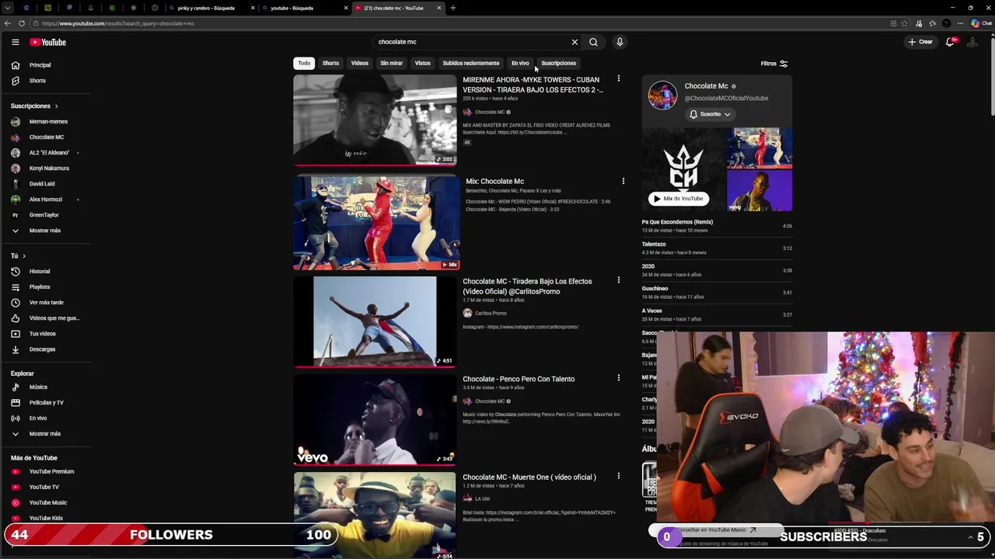Open the three-dot menu for Penco Pero Con Talento
The image size is (995, 559).
click(619, 378)
